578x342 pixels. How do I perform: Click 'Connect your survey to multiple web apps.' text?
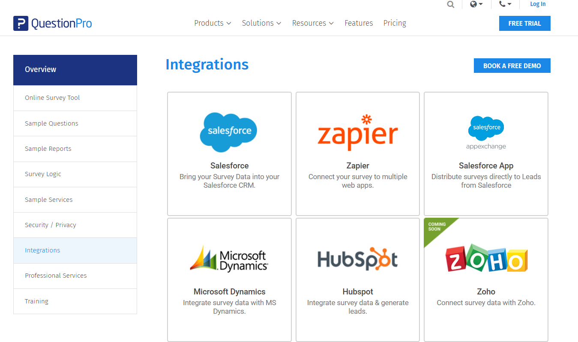358,181
